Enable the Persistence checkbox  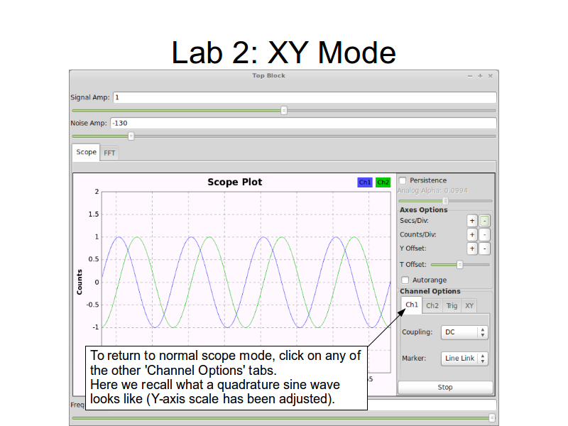403,180
